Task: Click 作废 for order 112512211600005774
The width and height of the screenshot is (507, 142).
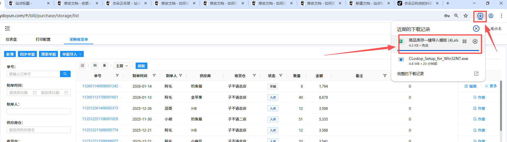Action: [x=479, y=130]
